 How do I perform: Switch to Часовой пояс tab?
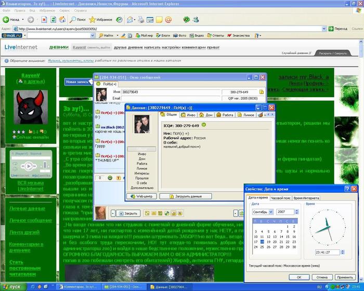280,198
